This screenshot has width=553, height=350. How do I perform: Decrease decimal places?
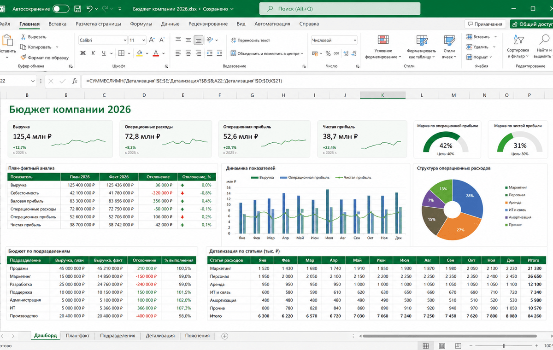tap(353, 53)
